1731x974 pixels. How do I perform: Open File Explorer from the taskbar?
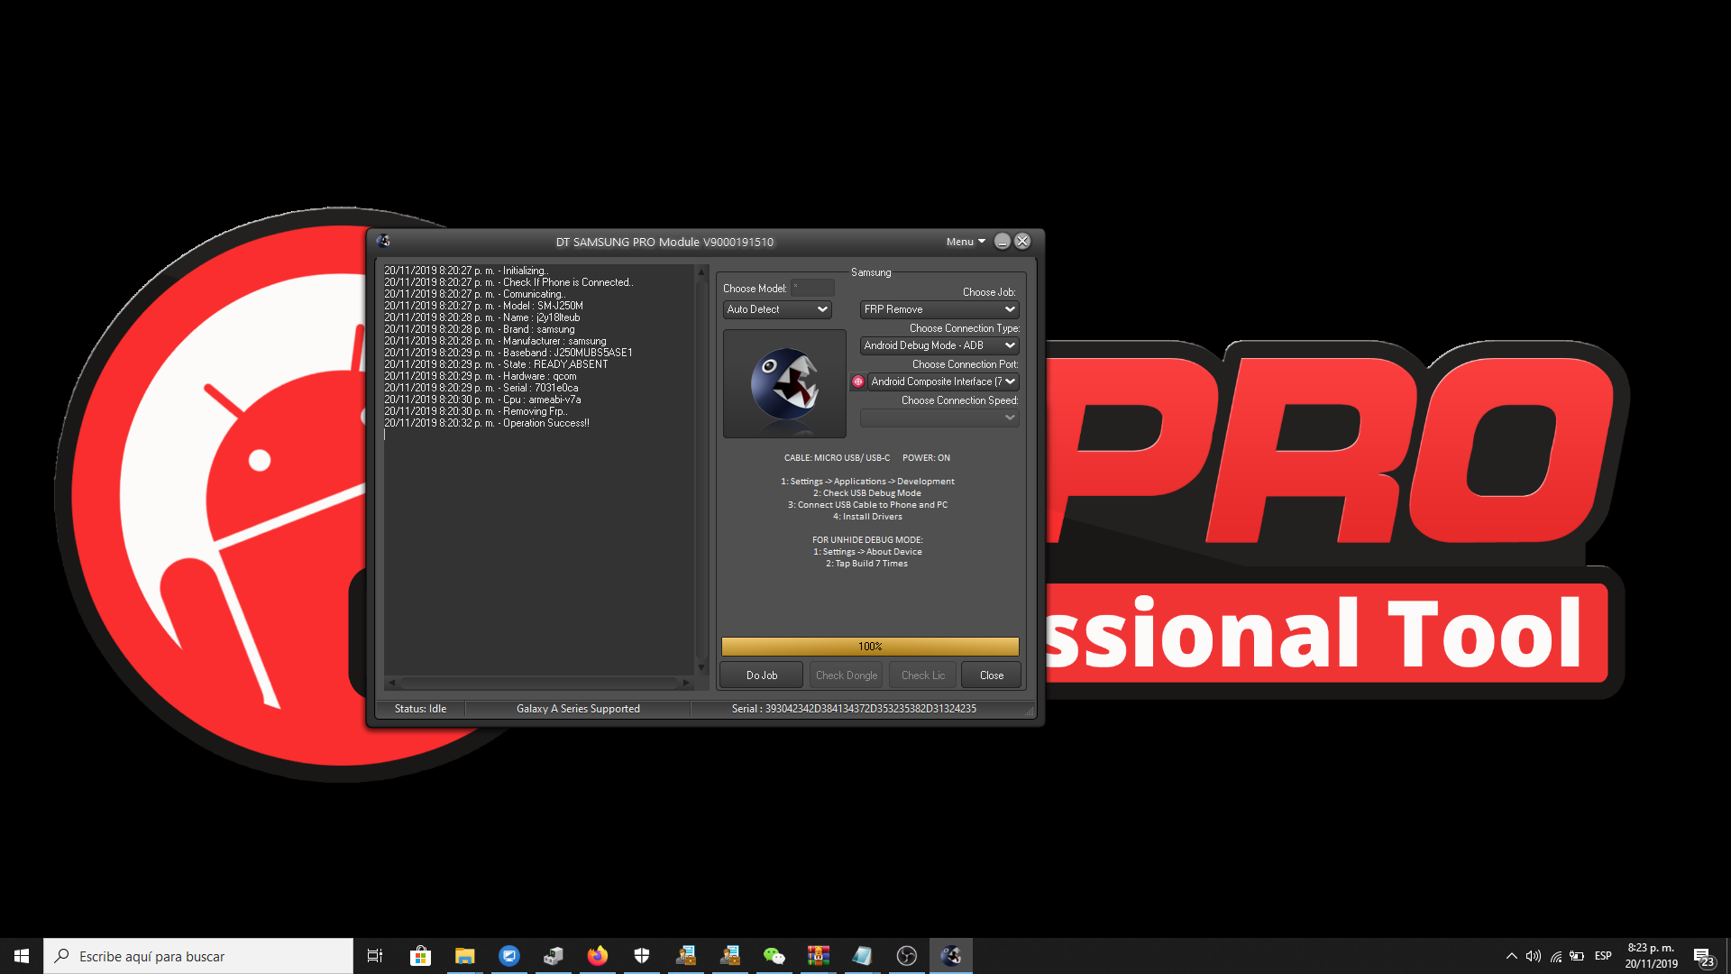464,956
